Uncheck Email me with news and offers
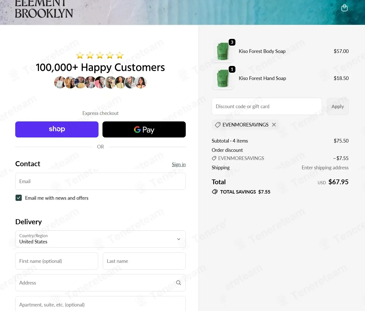 [x=19, y=198]
